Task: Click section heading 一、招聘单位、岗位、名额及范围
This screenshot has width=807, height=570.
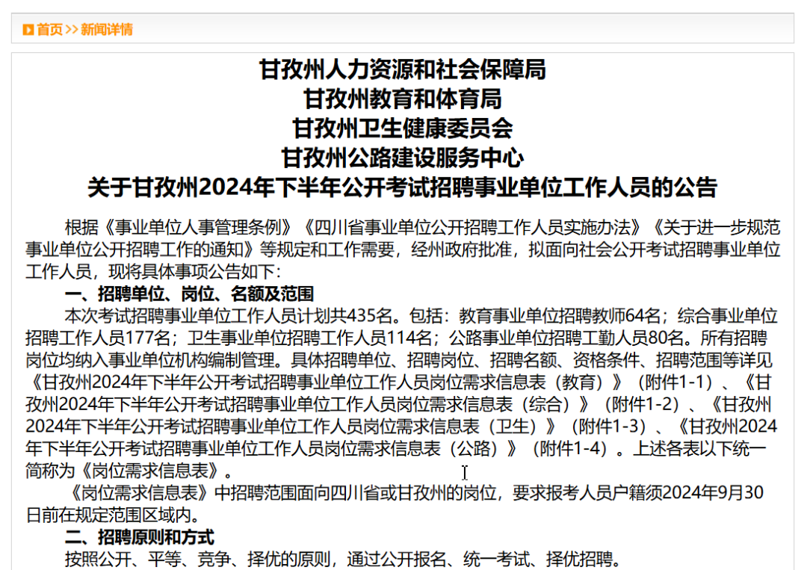Action: point(189,294)
